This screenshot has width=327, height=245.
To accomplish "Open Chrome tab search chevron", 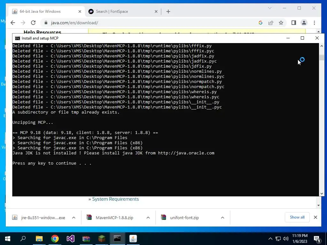I will (x=270, y=8).
